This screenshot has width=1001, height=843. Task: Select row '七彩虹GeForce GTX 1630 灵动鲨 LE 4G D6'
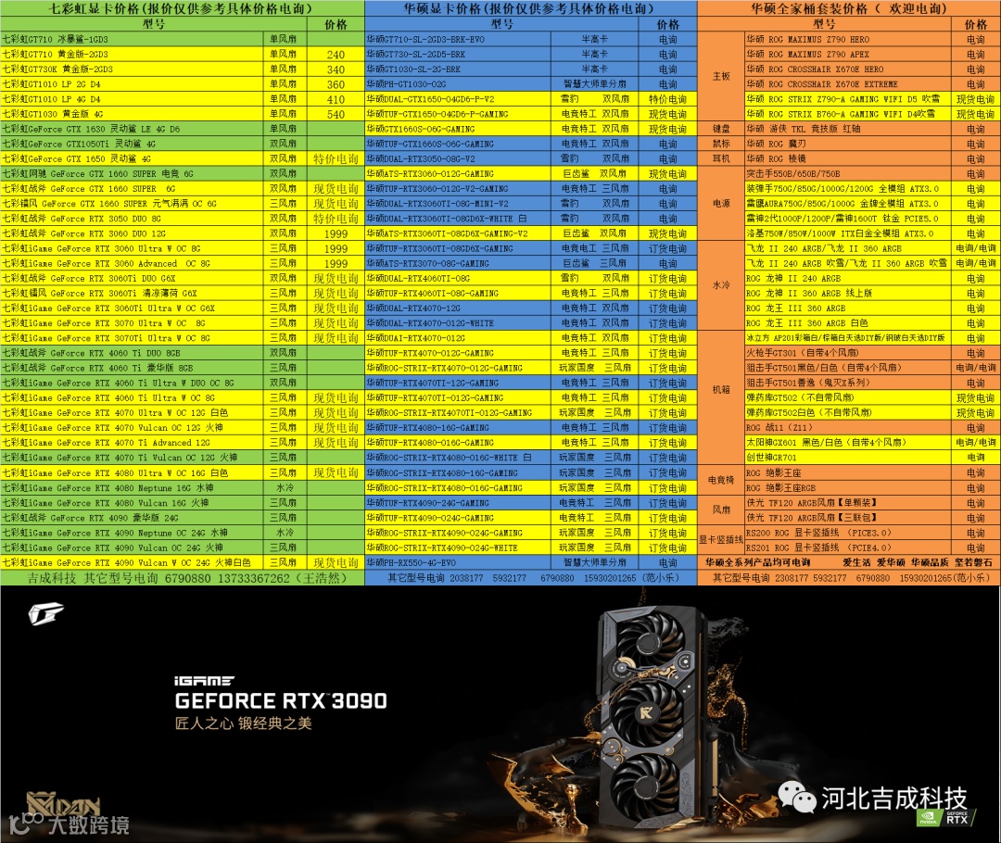click(182, 129)
